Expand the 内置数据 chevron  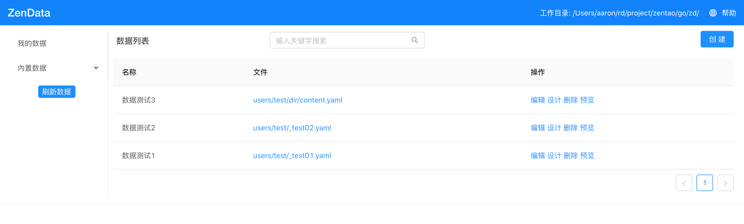[x=96, y=68]
